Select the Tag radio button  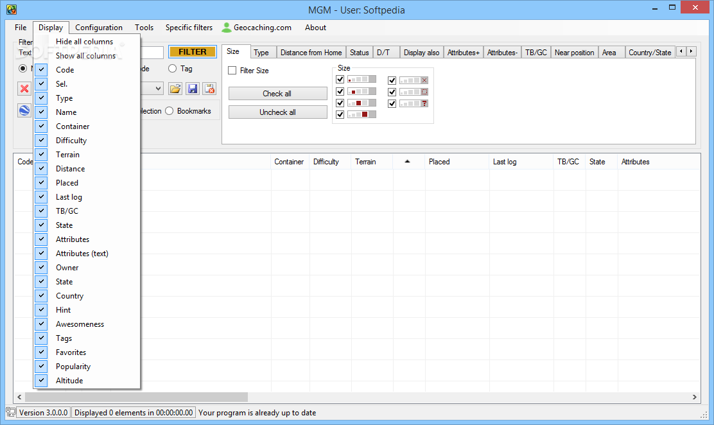(x=172, y=68)
